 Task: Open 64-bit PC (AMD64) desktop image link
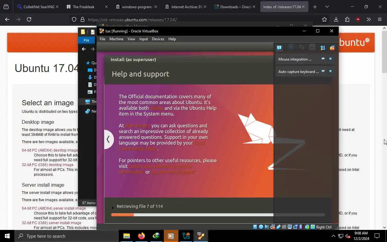click(x=50, y=150)
